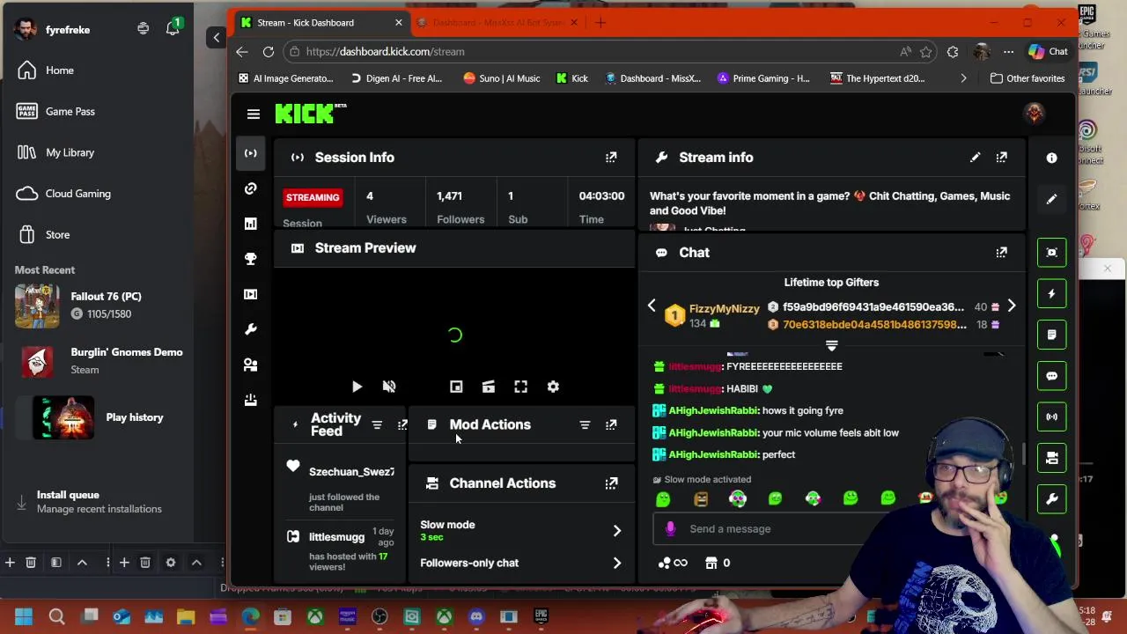Screen dimensions: 1127x634
Task: Enter fullscreen on stream preview
Action: click(521, 387)
